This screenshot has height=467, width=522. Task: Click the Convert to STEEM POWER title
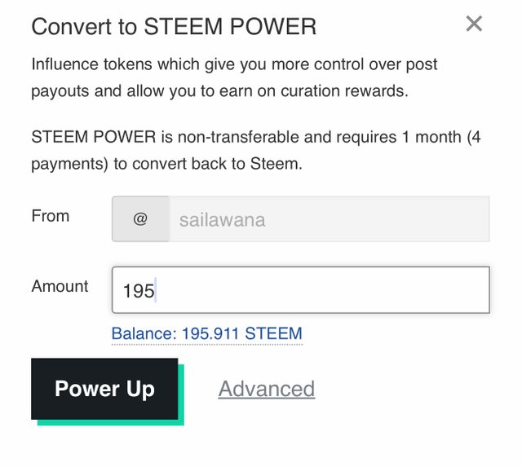coord(174,27)
